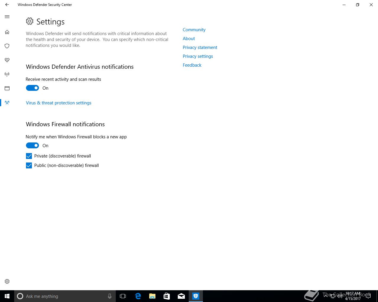Open Virus & threat protection settings link

tap(58, 103)
